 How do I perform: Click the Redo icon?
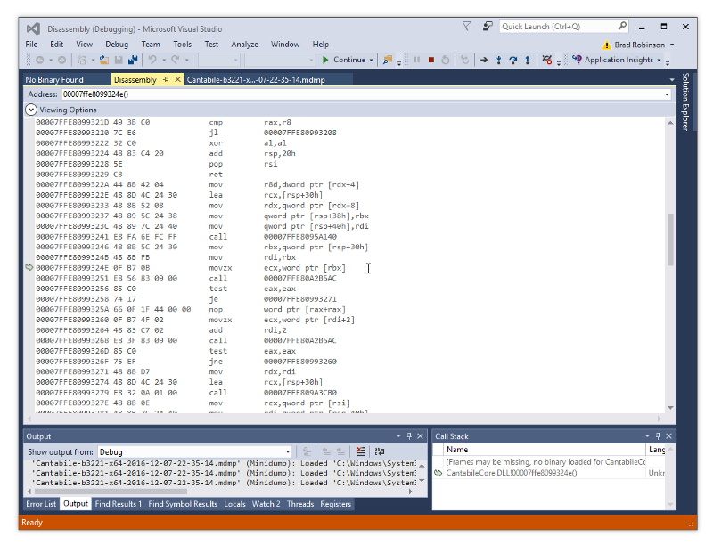point(175,60)
